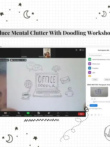Click the screenshot icon in chat toolbar
The width and height of the screenshot is (110, 147).
tap(99, 115)
